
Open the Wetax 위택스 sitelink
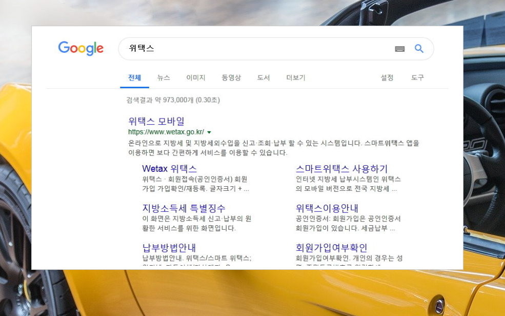pos(169,168)
